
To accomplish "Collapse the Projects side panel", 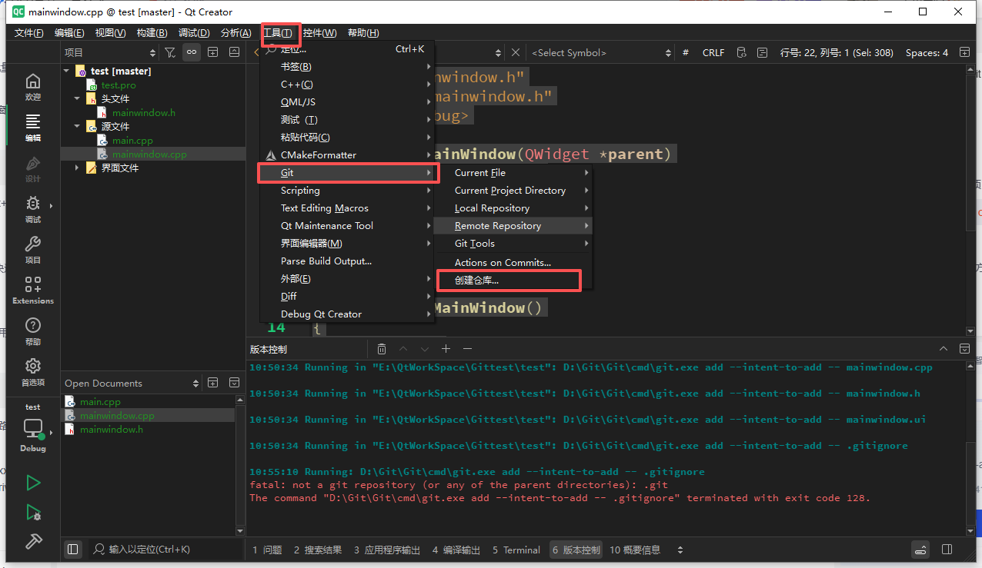I will pyautogui.click(x=233, y=52).
